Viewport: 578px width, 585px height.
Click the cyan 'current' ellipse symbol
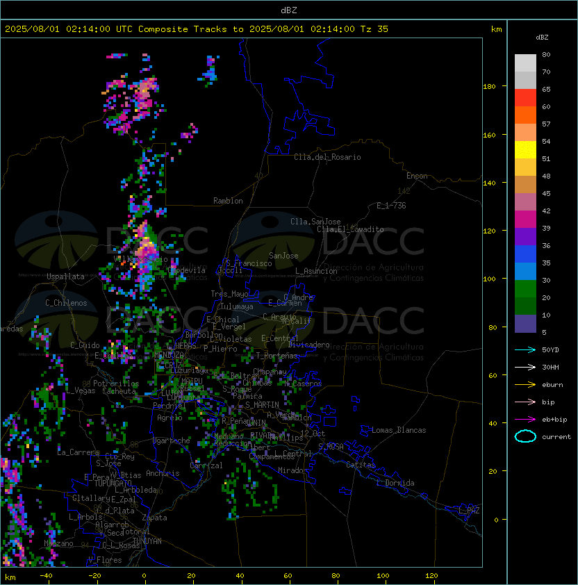coord(525,436)
